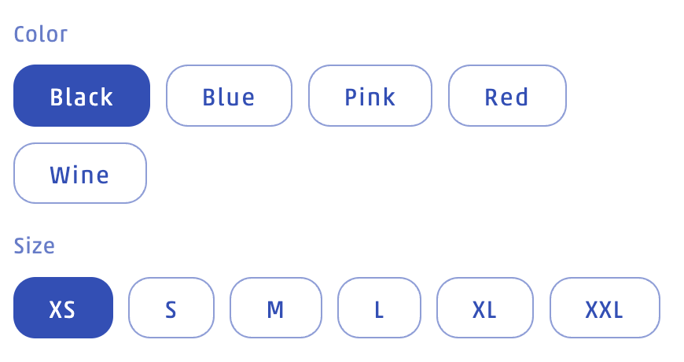Choose the Wine color option
Viewport: 684px width, 362px height.
point(80,173)
